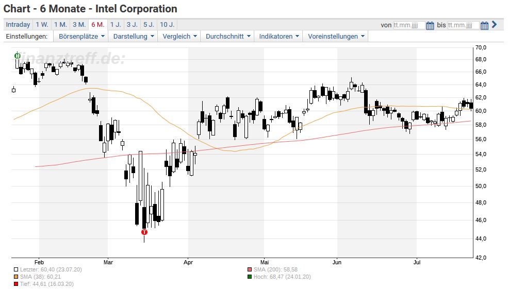Select the 6 M. time range tab
This screenshot has height=289, width=509.
[x=97, y=25]
